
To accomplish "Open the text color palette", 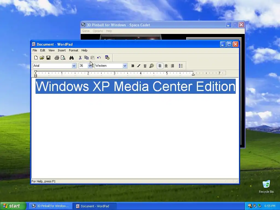I will [x=151, y=66].
